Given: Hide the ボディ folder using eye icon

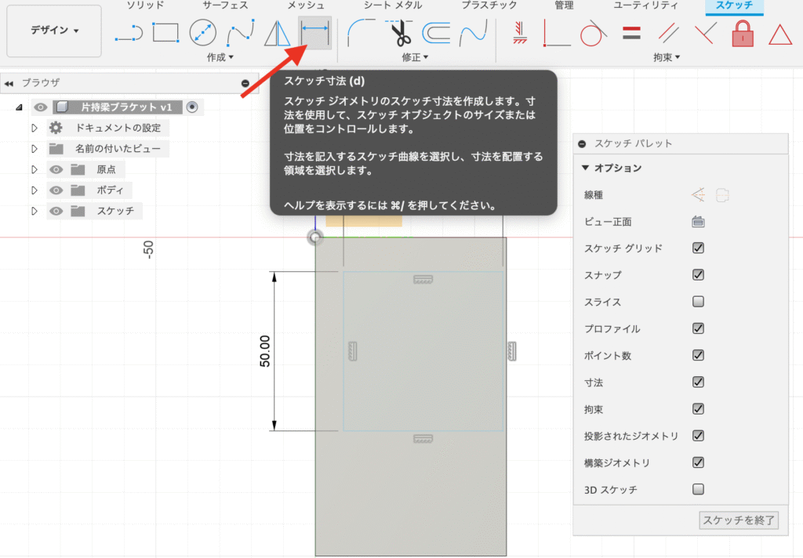Looking at the screenshot, I should pyautogui.click(x=56, y=190).
